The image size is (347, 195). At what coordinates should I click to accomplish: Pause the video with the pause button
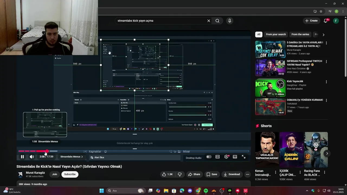pos(22,157)
